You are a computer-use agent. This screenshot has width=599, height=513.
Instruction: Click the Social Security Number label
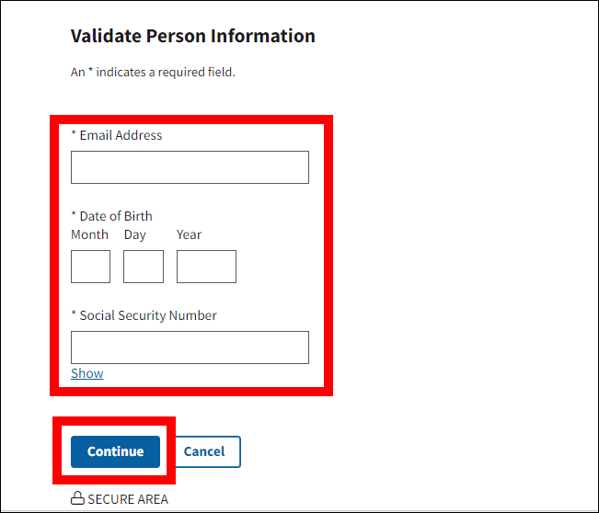148,315
